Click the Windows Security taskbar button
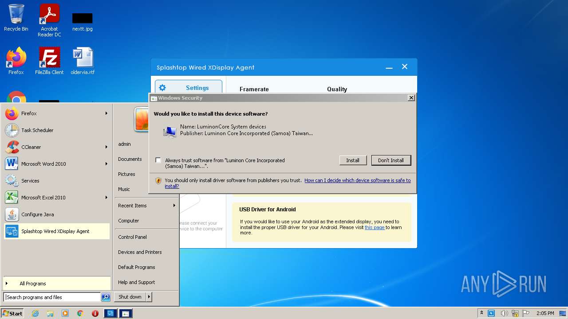Image resolution: width=568 pixels, height=319 pixels. tap(126, 313)
